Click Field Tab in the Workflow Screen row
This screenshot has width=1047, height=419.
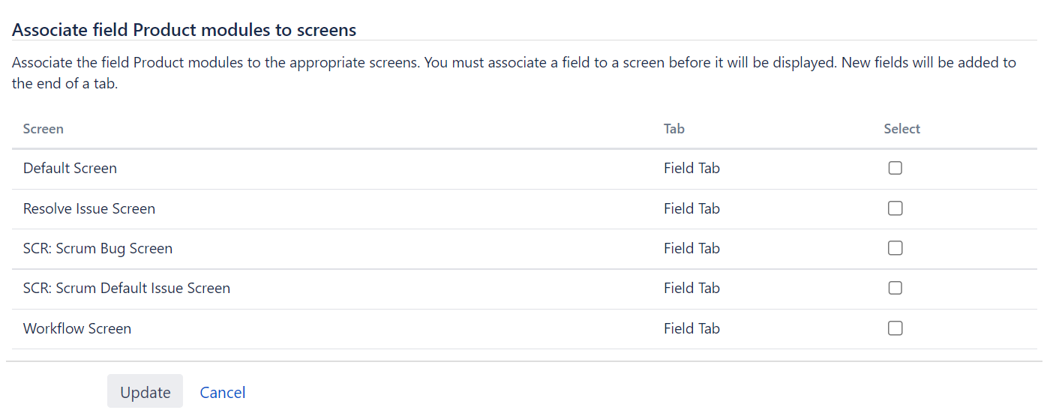pos(691,328)
